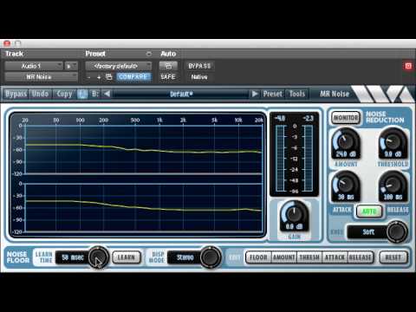Click the Release knob

point(393,184)
